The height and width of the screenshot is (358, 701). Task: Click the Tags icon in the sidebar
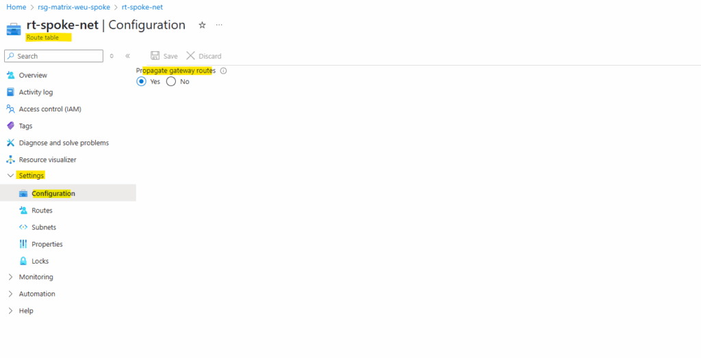(x=11, y=126)
